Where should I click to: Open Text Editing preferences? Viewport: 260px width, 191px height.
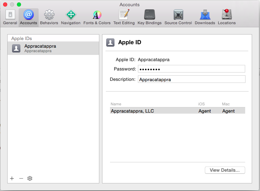pos(124,17)
